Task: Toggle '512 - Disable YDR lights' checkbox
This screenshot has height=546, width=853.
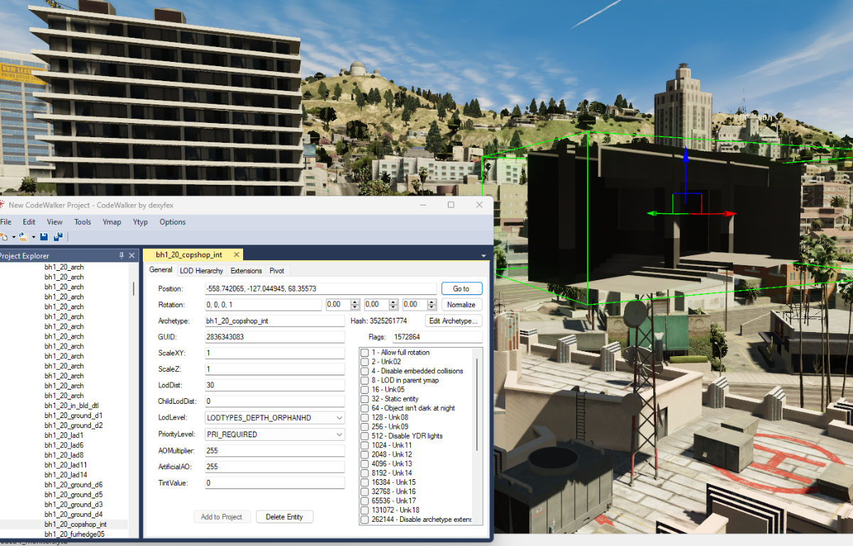Action: coord(365,436)
